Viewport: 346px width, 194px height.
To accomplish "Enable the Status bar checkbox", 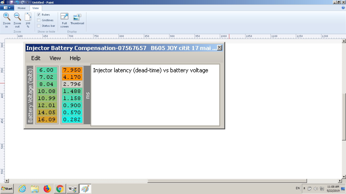I will click(x=39, y=26).
